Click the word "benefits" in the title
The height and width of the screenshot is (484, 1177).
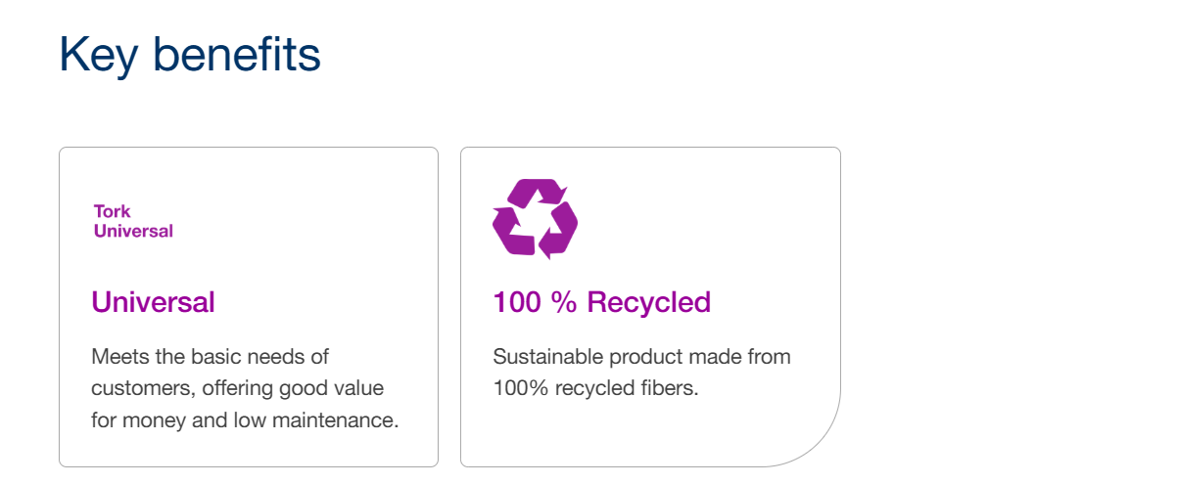point(236,55)
